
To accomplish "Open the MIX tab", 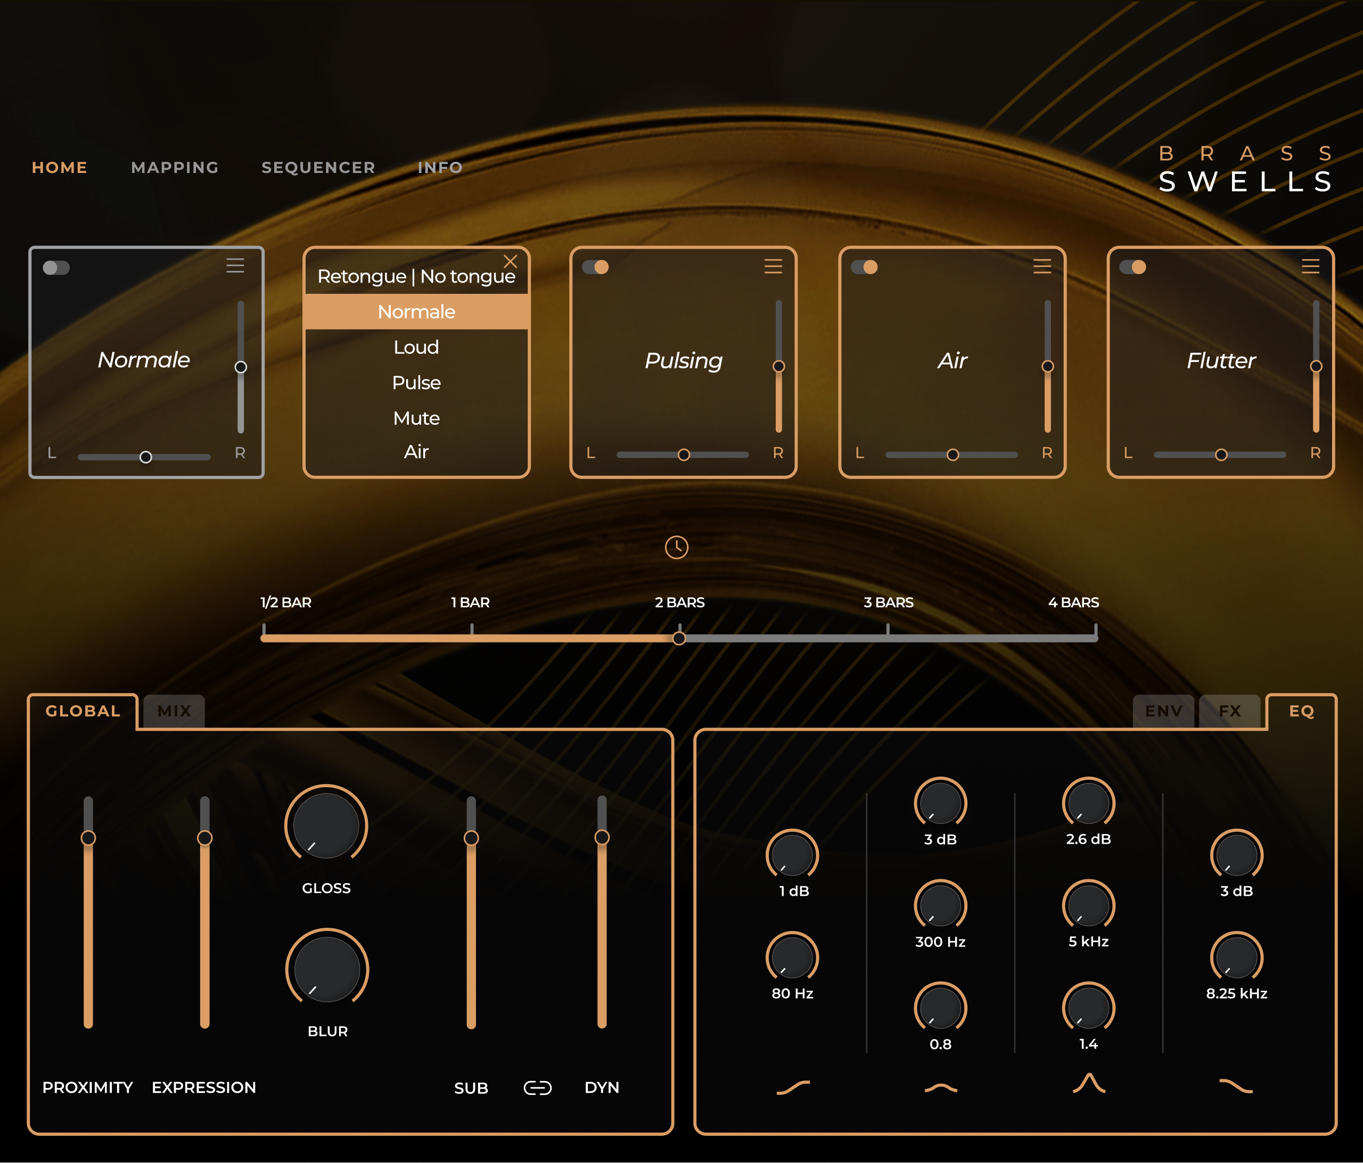I will [174, 711].
